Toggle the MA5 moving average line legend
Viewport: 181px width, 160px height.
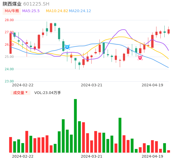click(x=31, y=11)
